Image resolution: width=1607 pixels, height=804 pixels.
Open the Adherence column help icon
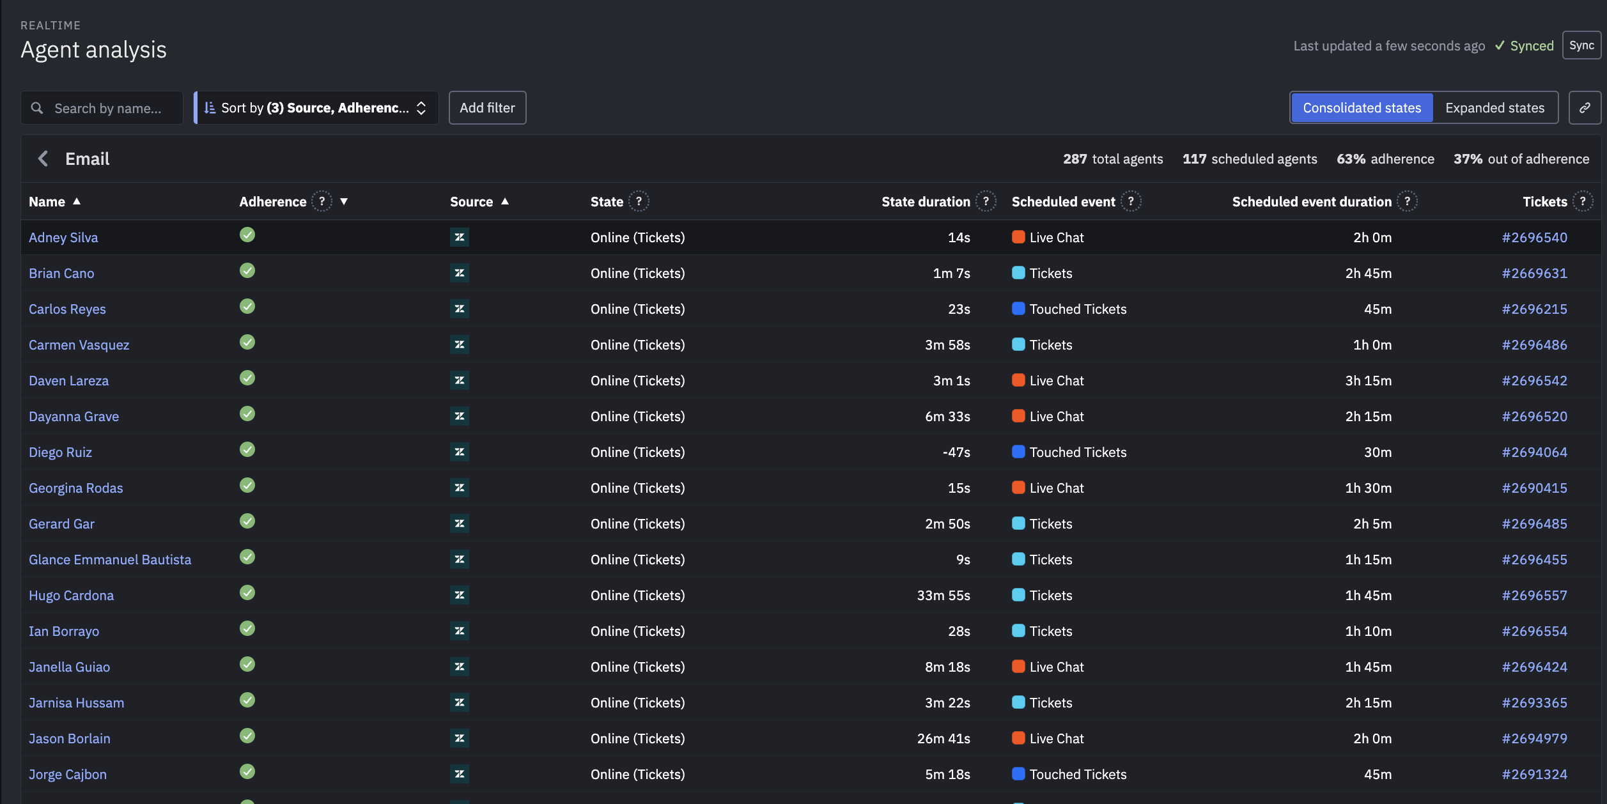click(322, 201)
